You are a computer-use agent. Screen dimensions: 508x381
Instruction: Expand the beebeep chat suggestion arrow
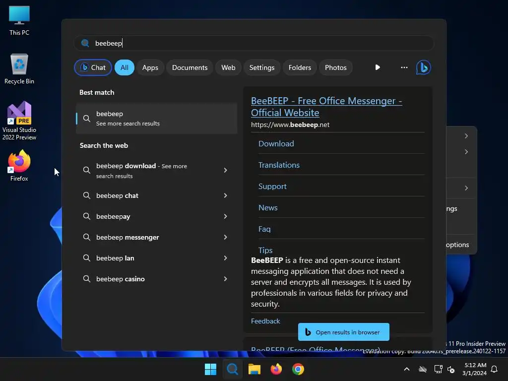(226, 195)
